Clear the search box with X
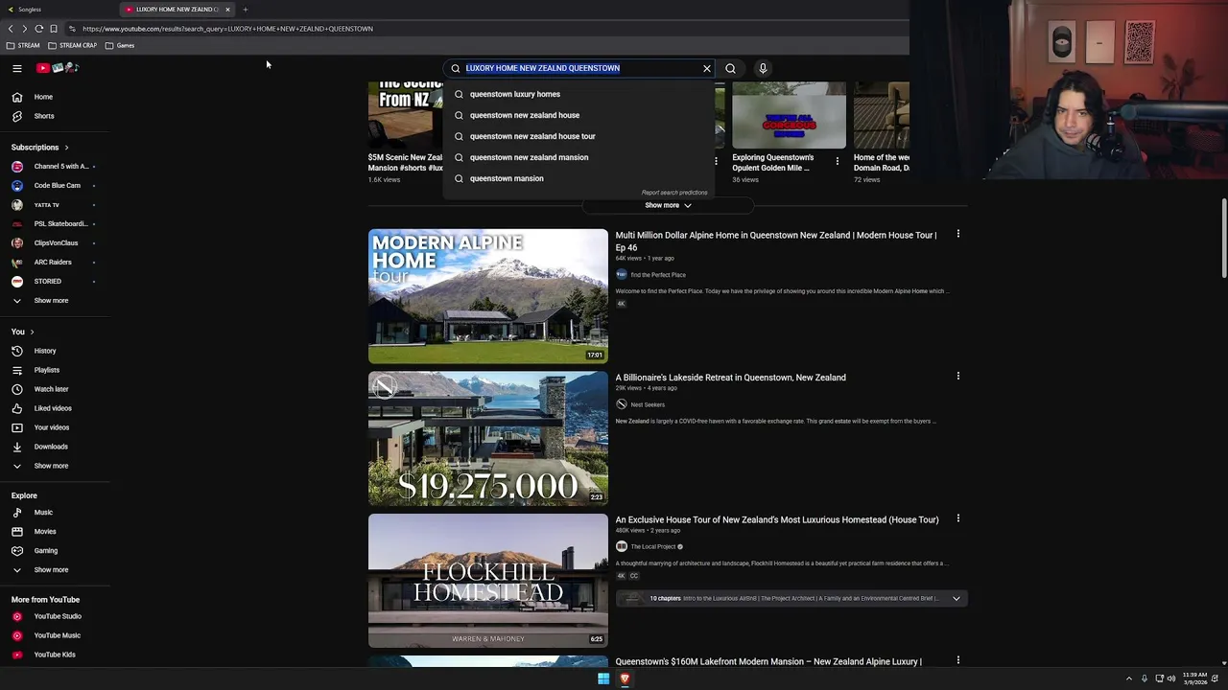1228x690 pixels. tap(707, 68)
